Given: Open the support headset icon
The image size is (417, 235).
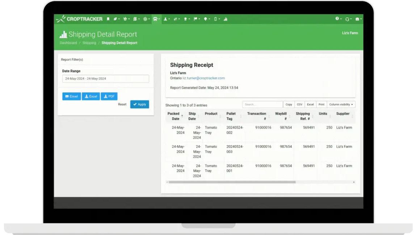Looking at the screenshot, I should [x=348, y=19].
